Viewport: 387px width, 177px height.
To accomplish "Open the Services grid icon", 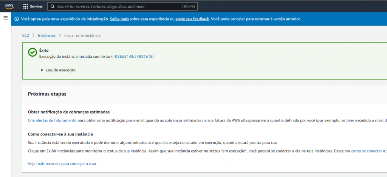I will [26, 6].
